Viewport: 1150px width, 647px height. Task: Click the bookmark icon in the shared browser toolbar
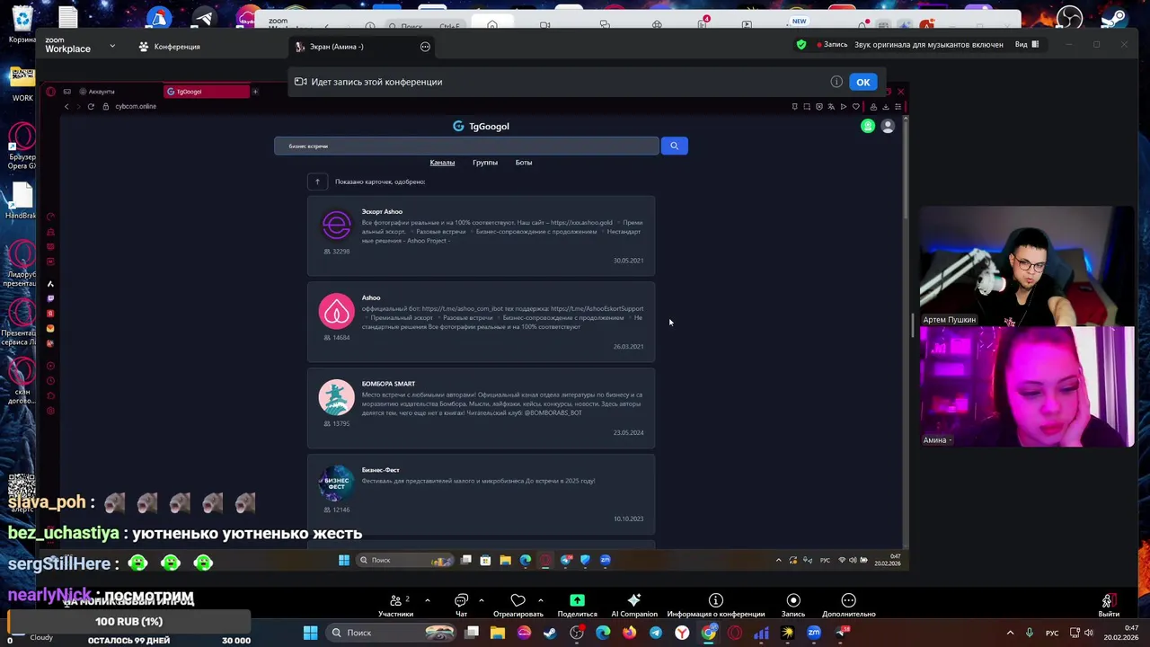click(794, 106)
